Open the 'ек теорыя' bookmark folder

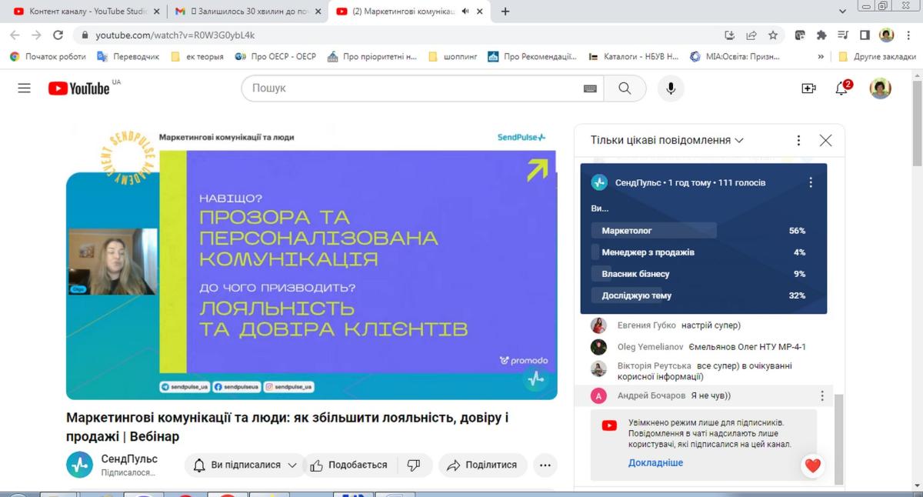197,56
